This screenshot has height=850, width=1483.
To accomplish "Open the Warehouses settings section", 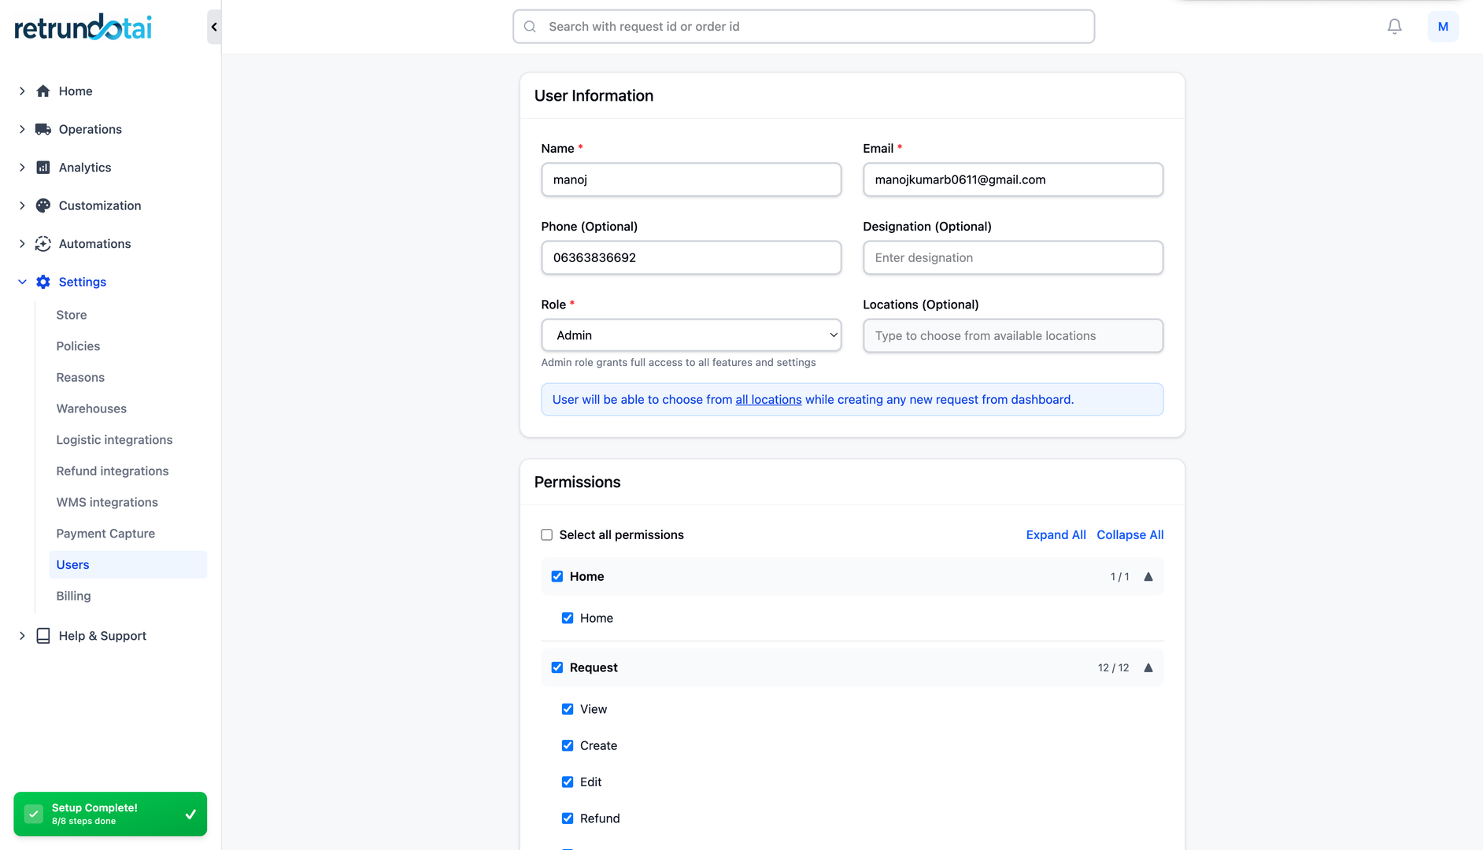I will click(x=91, y=408).
